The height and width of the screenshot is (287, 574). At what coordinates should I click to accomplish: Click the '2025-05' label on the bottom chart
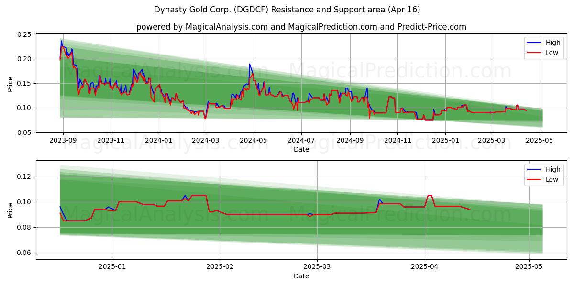(529, 267)
